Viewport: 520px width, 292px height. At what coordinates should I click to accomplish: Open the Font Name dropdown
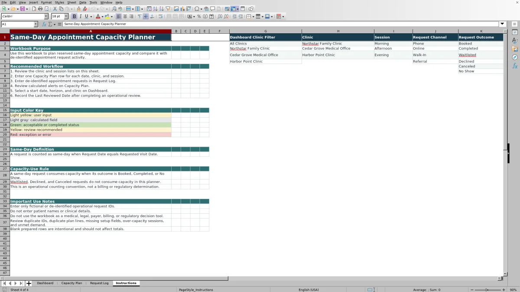(46, 16)
